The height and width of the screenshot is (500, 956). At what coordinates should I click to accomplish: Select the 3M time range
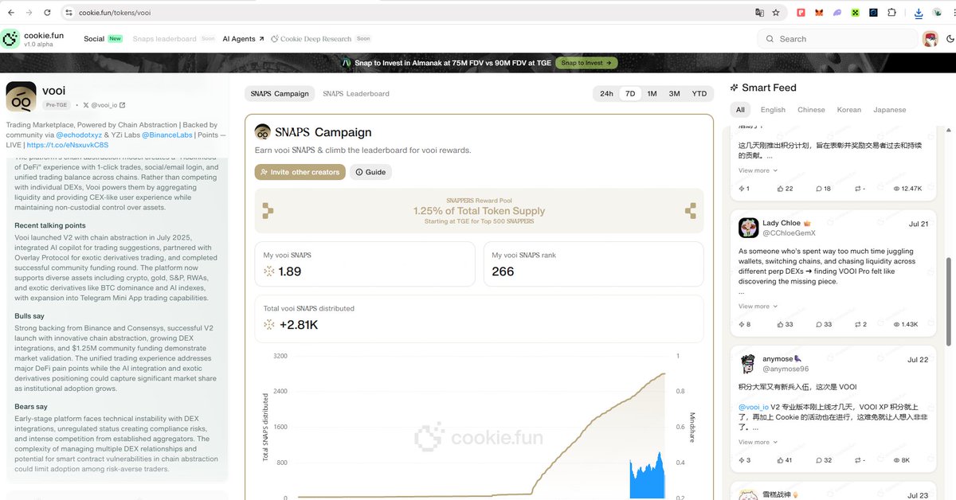[674, 94]
